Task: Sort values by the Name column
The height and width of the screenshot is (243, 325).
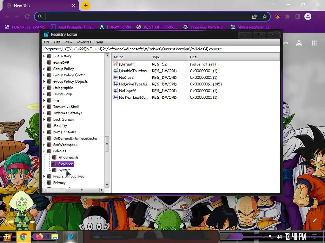Action: (x=131, y=57)
